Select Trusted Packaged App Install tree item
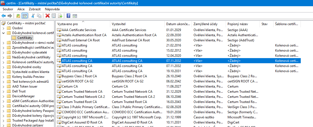This screenshot has width=313, height=127. pyautogui.click(x=33, y=121)
